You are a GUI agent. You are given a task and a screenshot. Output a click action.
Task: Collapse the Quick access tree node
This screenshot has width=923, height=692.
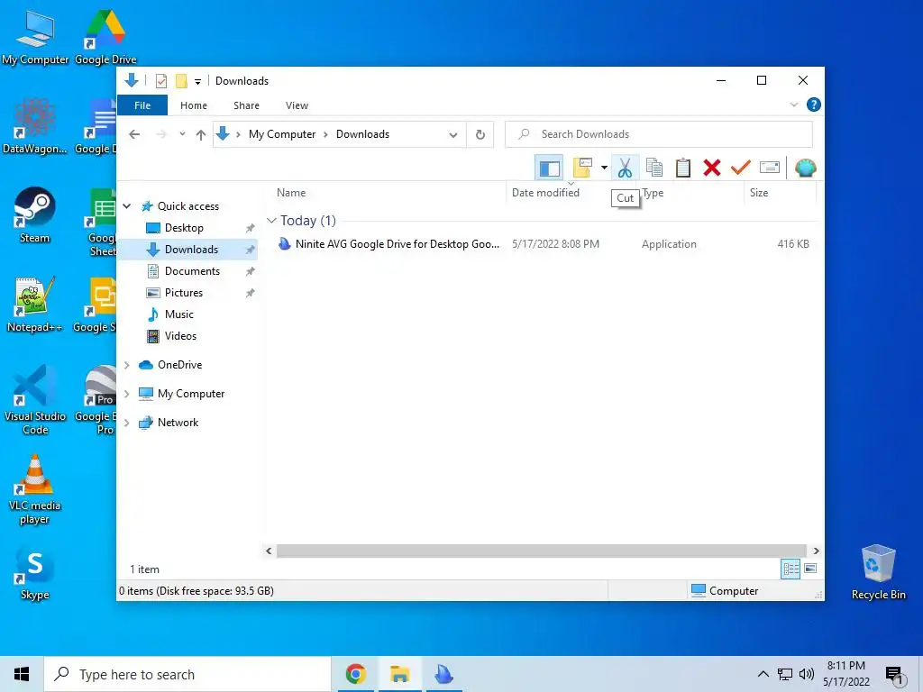click(126, 206)
